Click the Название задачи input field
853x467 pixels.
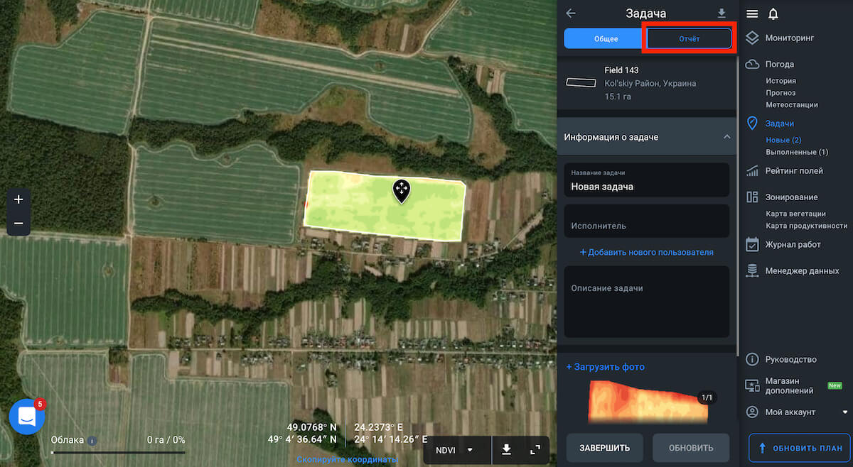pyautogui.click(x=646, y=187)
